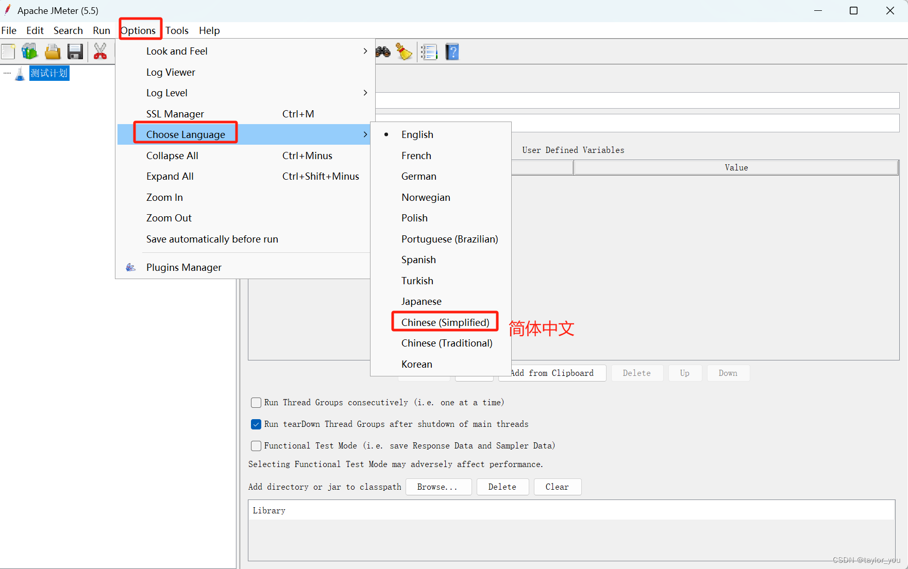Select Portuguese (Brazilian) language

449,239
